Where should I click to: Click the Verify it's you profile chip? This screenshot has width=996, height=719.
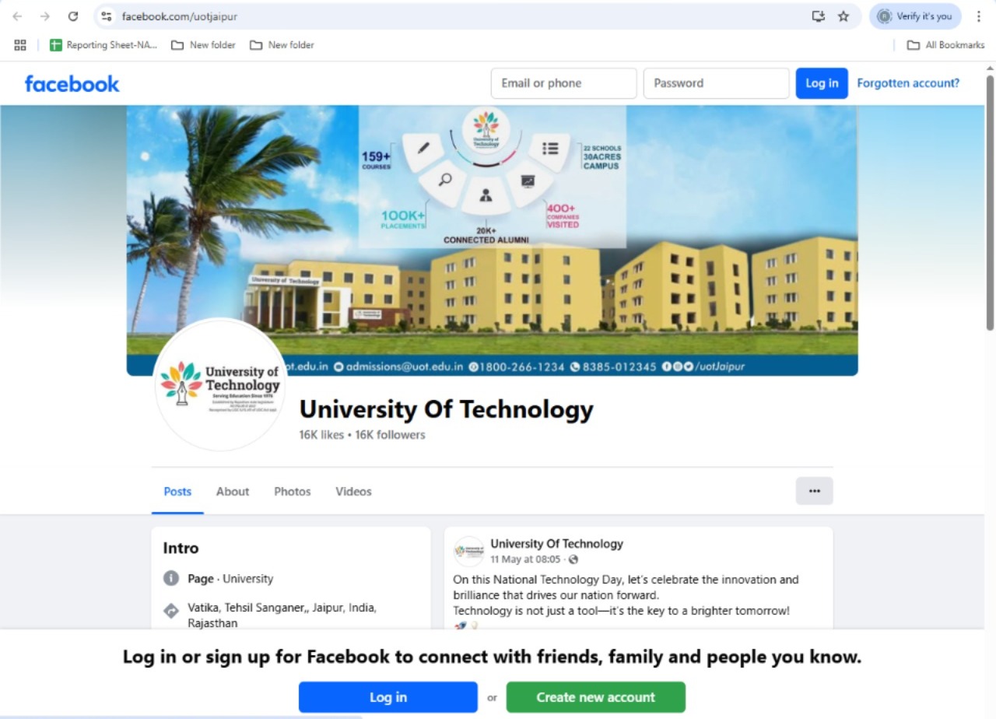click(915, 16)
